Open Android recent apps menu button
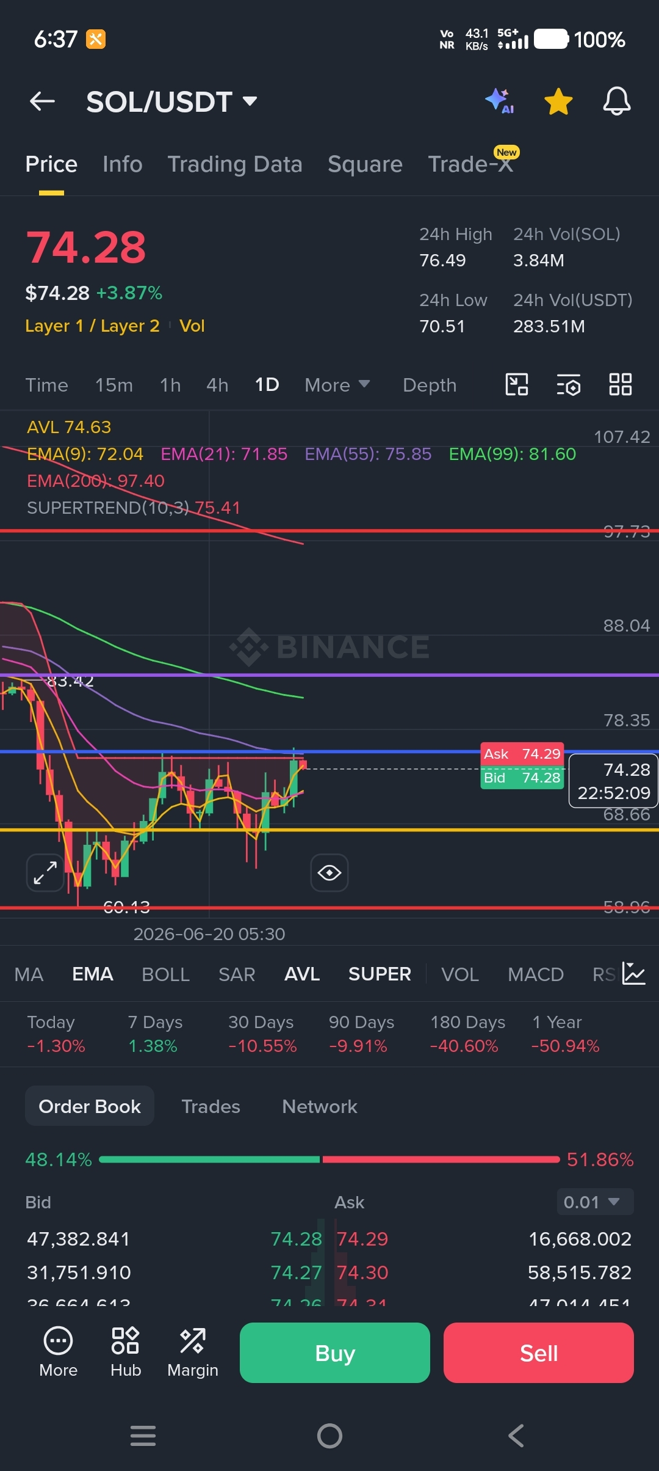 (143, 1436)
